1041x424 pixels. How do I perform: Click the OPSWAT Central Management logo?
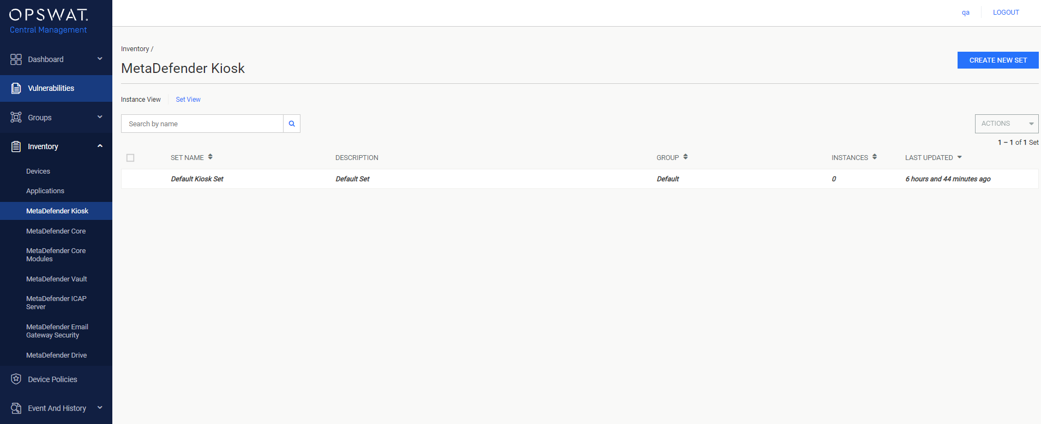(49, 21)
